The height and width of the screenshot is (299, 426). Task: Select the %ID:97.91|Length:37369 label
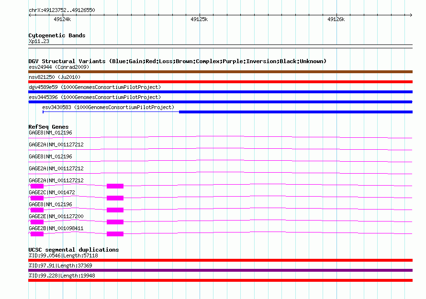[61, 266]
